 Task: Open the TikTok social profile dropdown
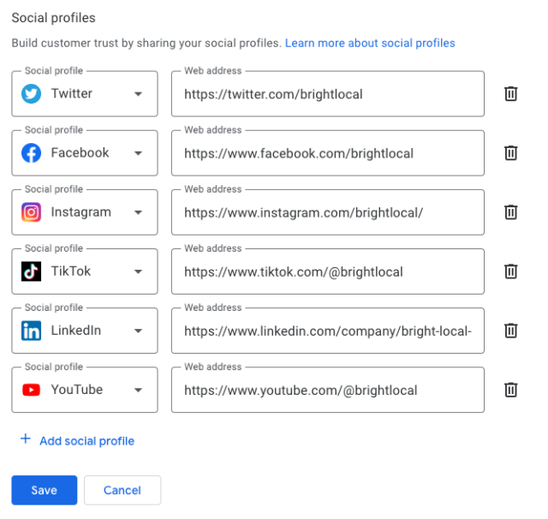(85, 271)
